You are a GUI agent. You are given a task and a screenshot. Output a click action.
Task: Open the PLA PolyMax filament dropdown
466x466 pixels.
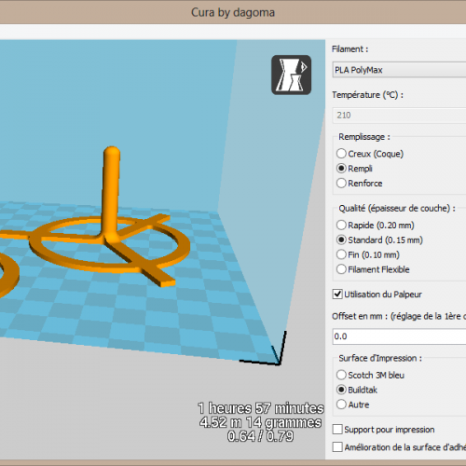[x=399, y=70]
